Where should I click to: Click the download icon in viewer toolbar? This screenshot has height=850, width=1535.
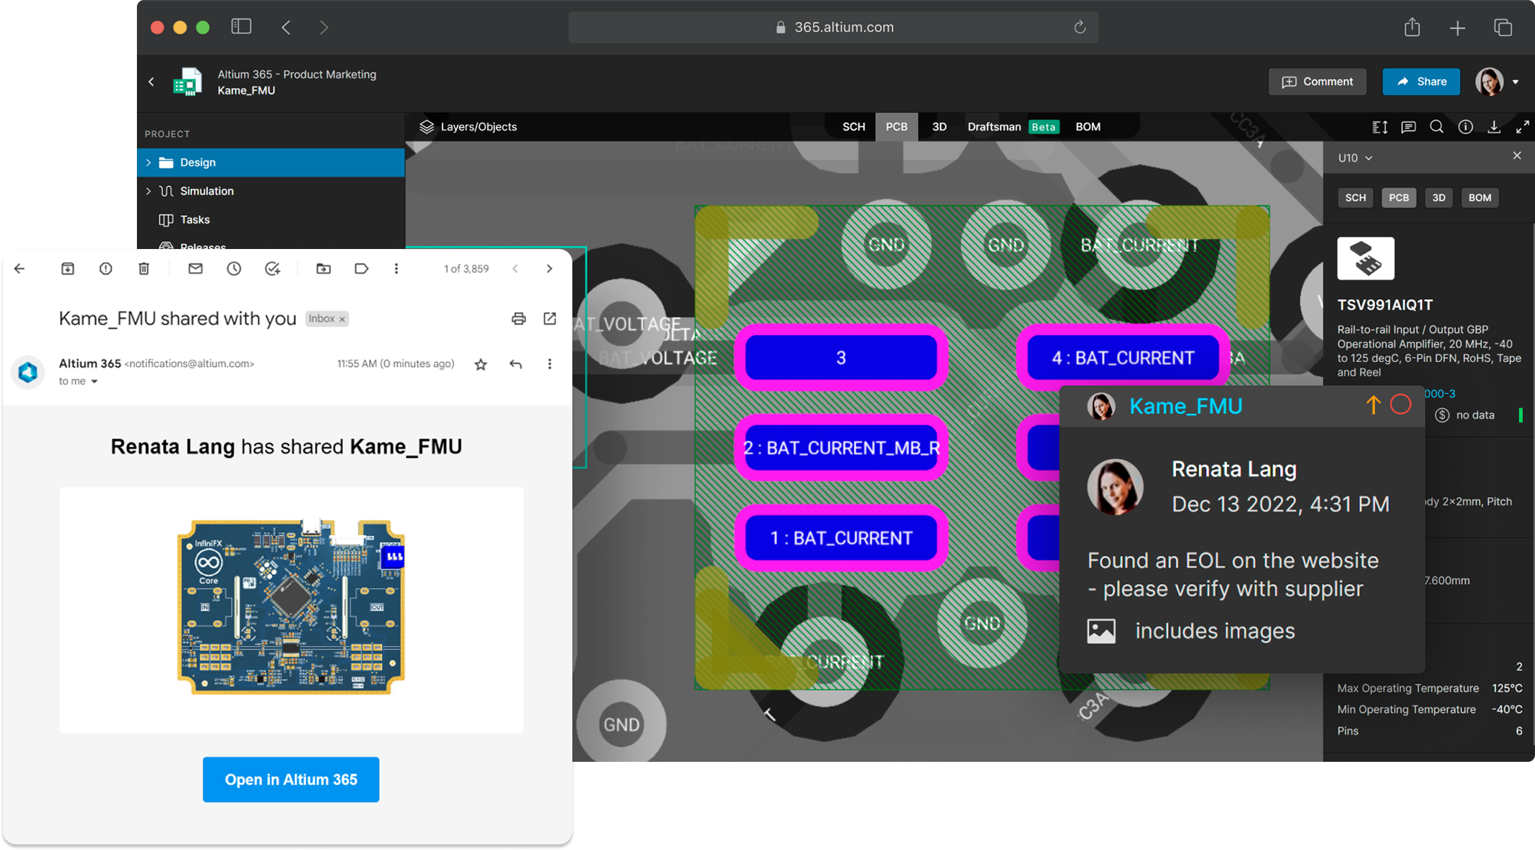(x=1494, y=127)
